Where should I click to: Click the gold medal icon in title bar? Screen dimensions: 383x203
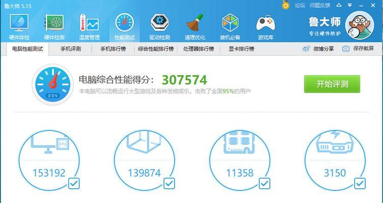(x=286, y=5)
